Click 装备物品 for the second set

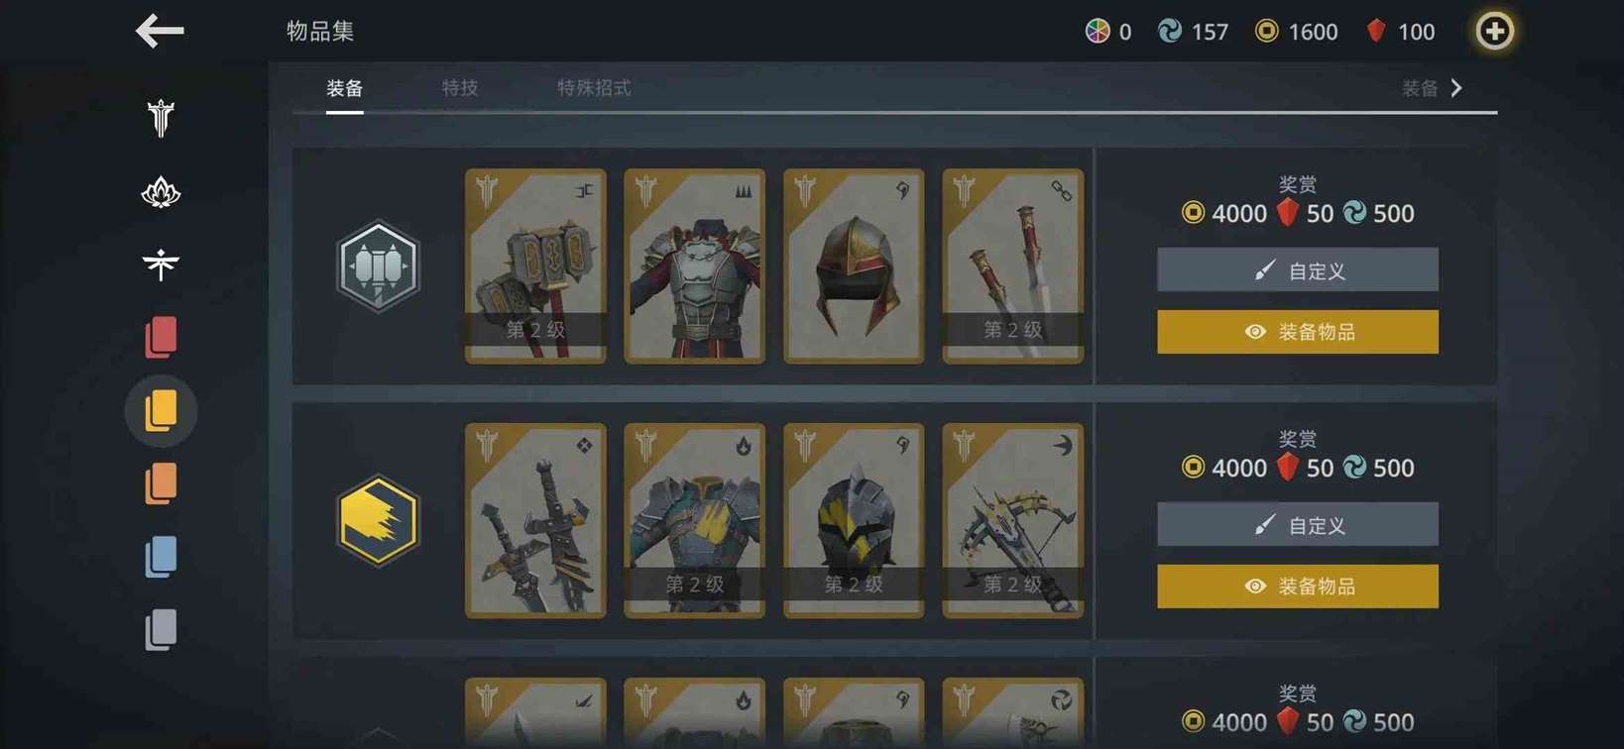pos(1298,587)
